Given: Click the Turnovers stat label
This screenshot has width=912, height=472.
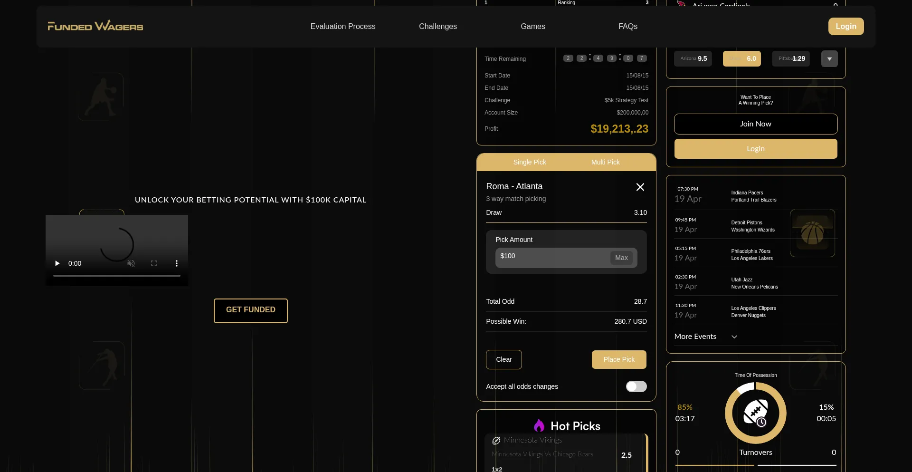Looking at the screenshot, I should pyautogui.click(x=756, y=453).
